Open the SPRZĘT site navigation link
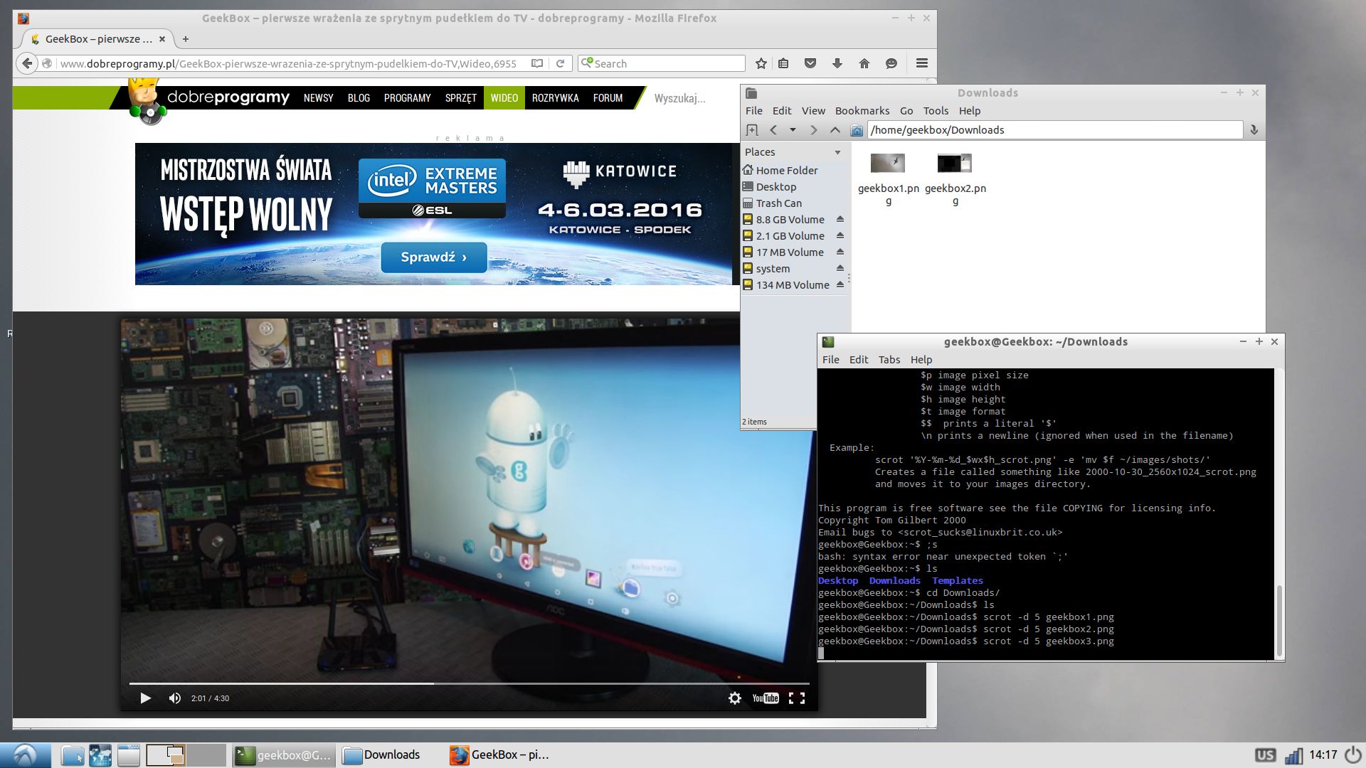The image size is (1366, 768). [x=460, y=98]
